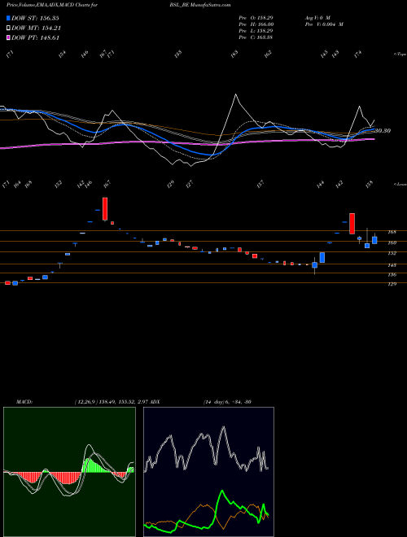Click the 30.30 label on EMA chart
Viewport: 407px width, 537px height.
pos(383,130)
